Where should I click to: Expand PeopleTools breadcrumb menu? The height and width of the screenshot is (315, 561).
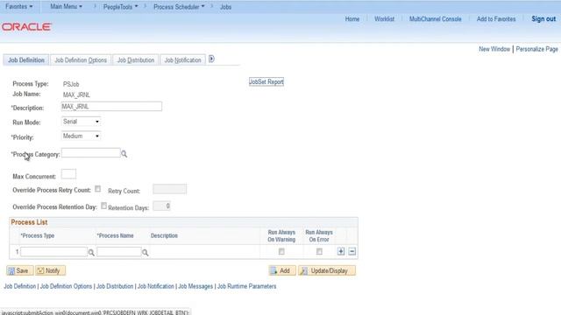[x=121, y=7]
